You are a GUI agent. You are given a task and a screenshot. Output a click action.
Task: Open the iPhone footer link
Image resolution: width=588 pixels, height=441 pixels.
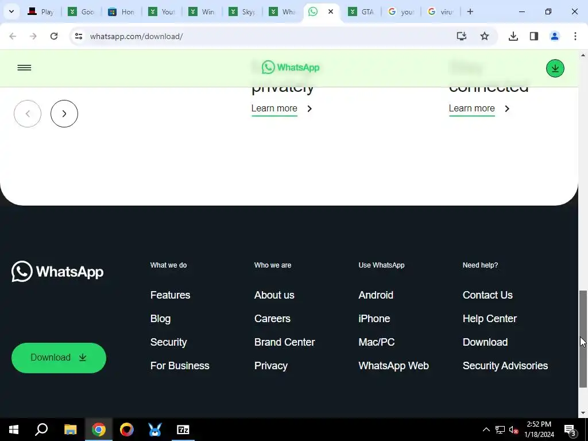point(374,319)
